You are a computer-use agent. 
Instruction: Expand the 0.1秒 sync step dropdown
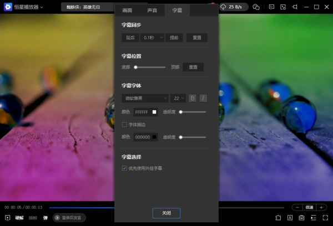click(153, 38)
